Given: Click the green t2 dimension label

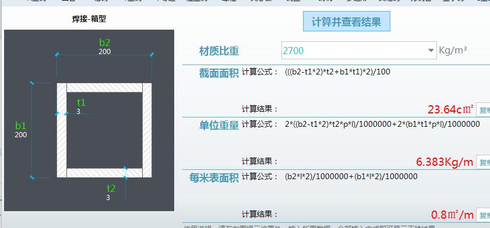Looking at the screenshot, I should [x=111, y=188].
